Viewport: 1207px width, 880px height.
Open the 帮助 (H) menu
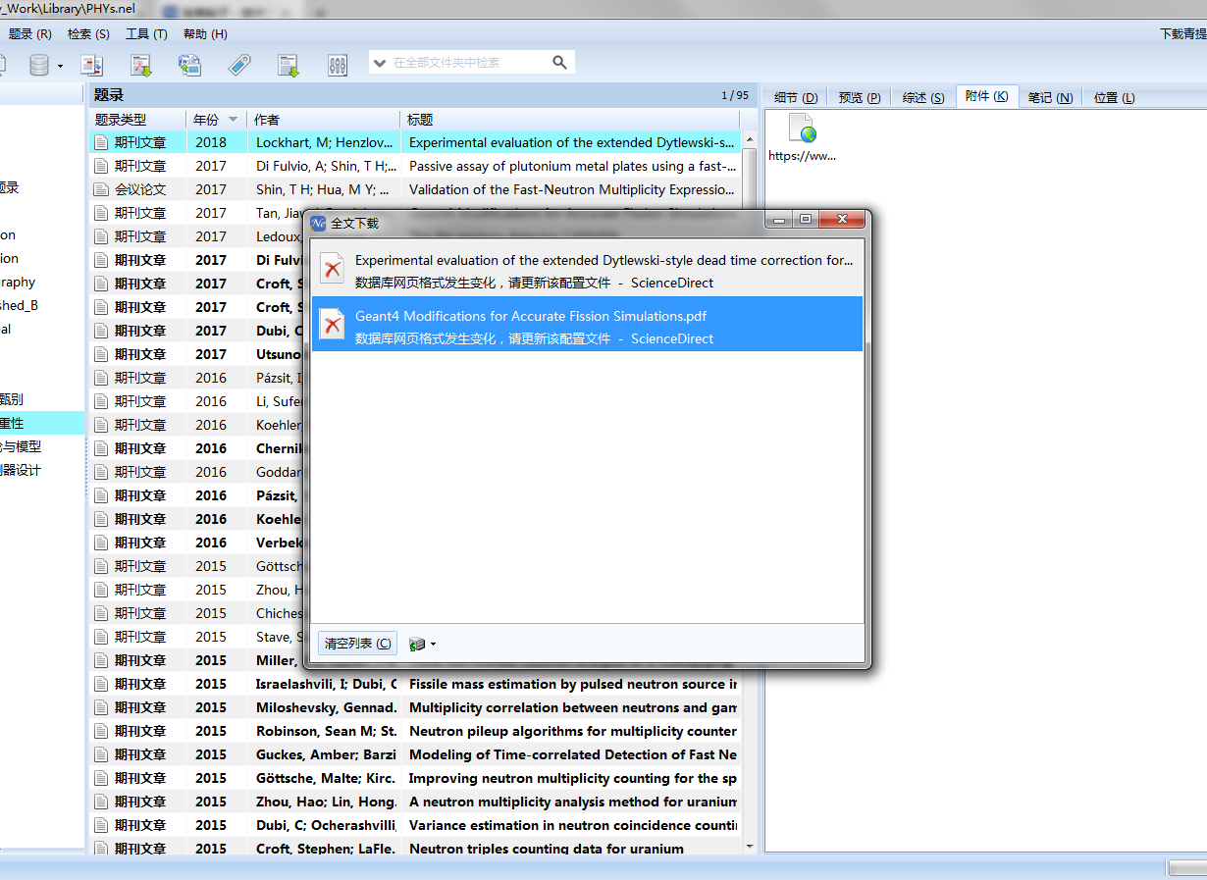point(205,33)
